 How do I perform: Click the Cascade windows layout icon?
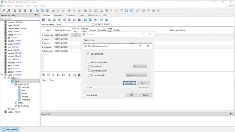click(x=159, y=10)
